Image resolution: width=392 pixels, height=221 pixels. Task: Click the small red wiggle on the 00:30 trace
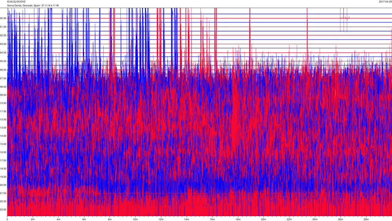point(345,18)
